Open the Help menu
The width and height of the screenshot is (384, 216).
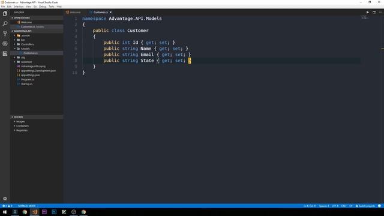click(x=59, y=7)
